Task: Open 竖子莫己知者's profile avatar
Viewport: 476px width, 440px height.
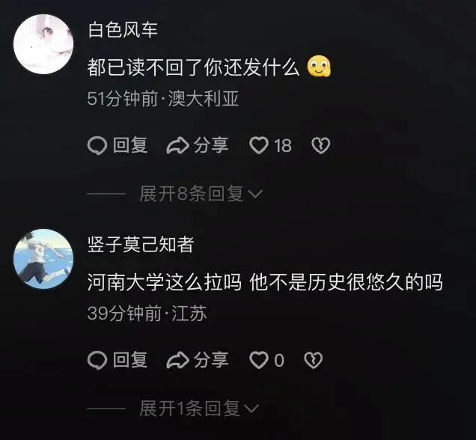Action: point(43,259)
